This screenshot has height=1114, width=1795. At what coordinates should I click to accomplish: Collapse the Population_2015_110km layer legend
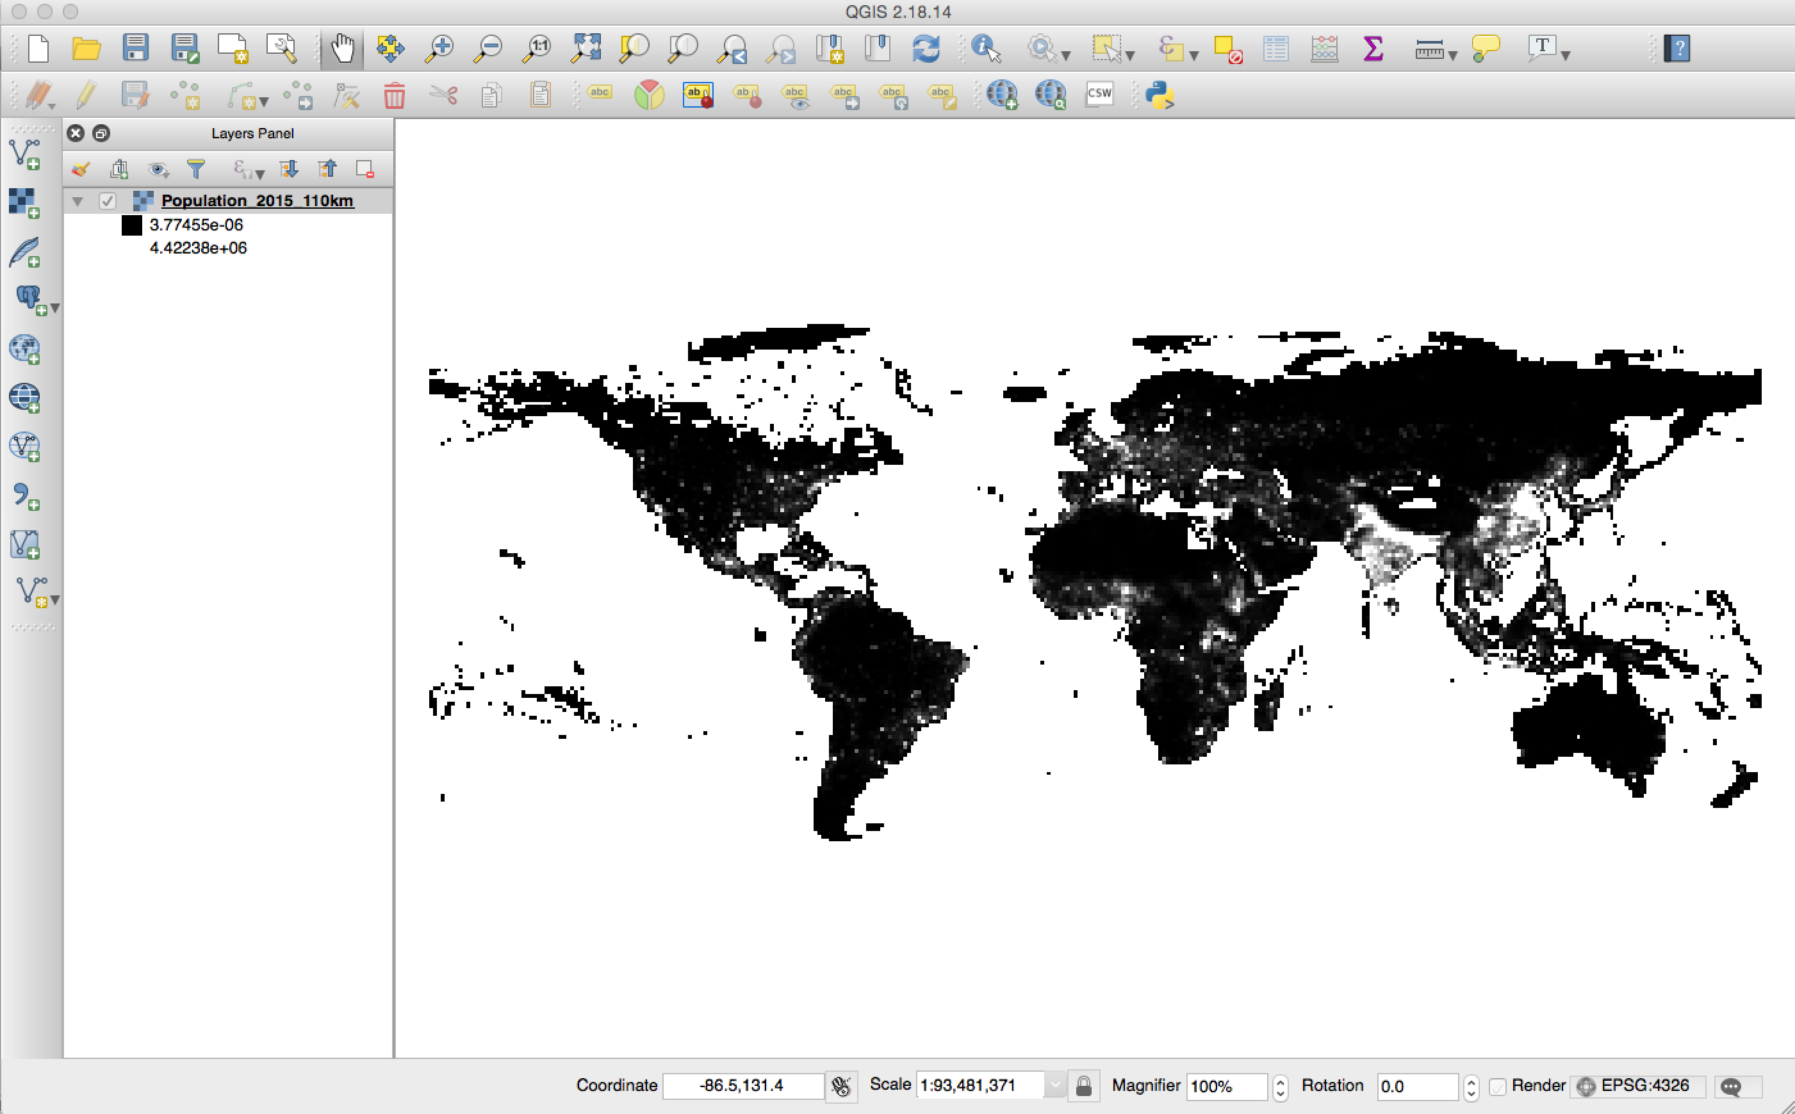[78, 200]
